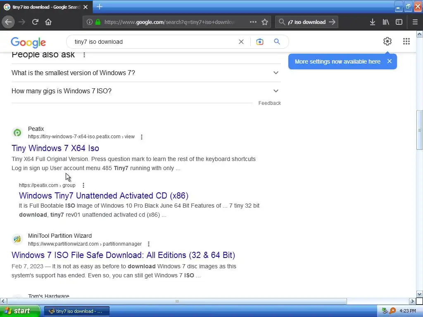Select the tiny7 iso download tab
The height and width of the screenshot is (317, 423).
[x=46, y=7]
